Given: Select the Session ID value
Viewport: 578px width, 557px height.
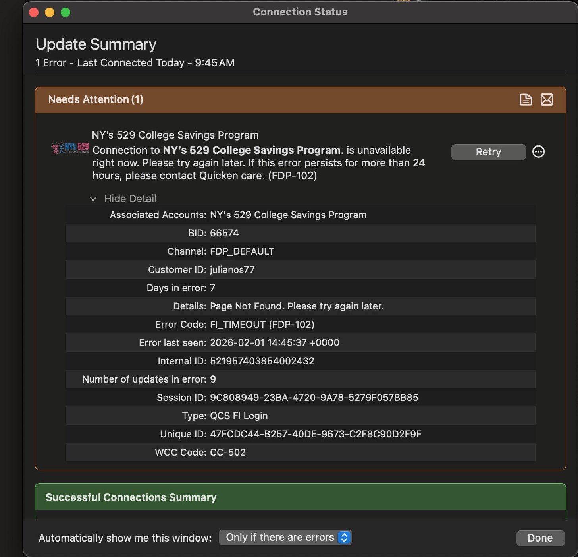Looking at the screenshot, I should (314, 398).
